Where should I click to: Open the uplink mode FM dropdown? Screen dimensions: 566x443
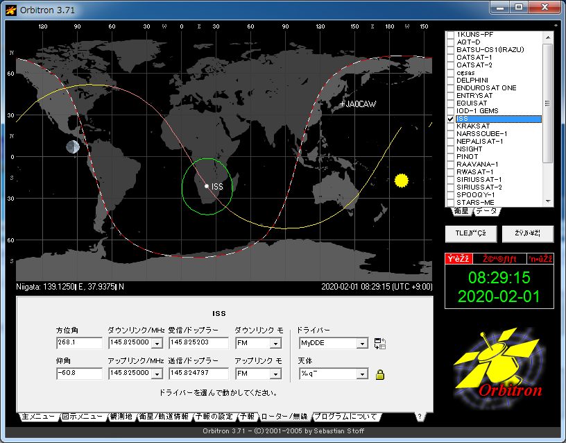(276, 374)
